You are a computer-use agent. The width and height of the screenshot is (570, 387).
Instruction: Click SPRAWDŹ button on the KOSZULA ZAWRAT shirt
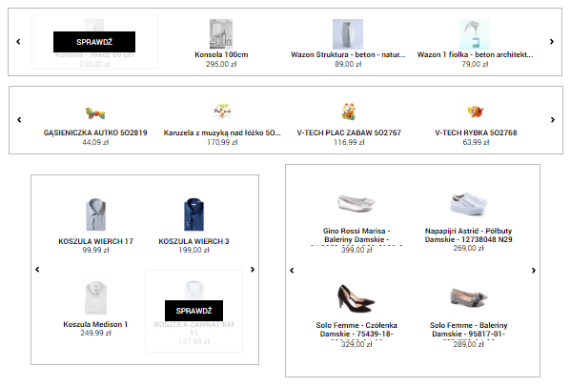[193, 311]
